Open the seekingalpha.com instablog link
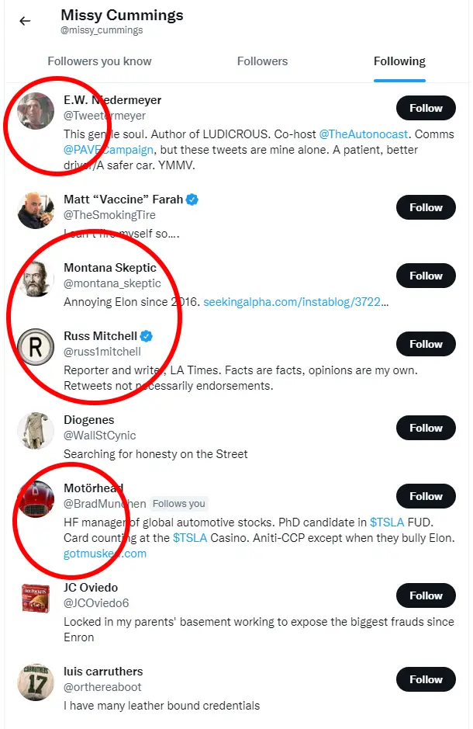Image resolution: width=473 pixels, height=729 pixels. [295, 302]
